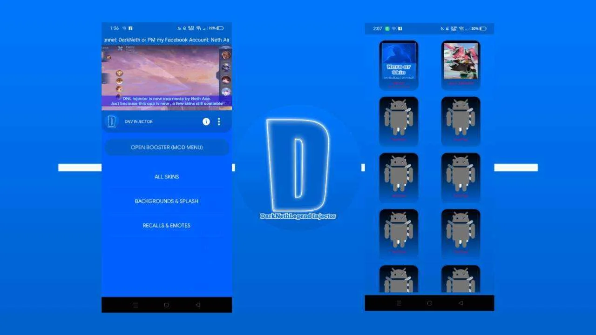Select the pink-haired character skin card
Image resolution: width=596 pixels, height=335 pixels.
(x=461, y=65)
